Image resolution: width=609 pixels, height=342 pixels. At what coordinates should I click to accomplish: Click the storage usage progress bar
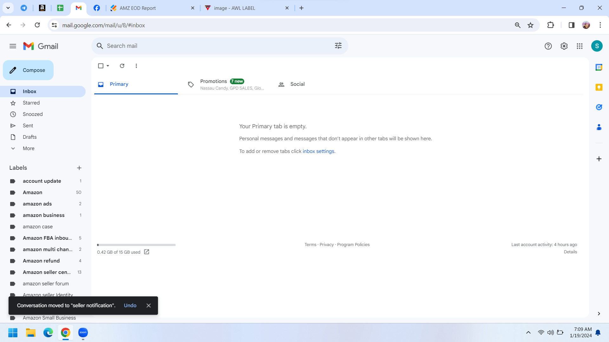coord(136,245)
